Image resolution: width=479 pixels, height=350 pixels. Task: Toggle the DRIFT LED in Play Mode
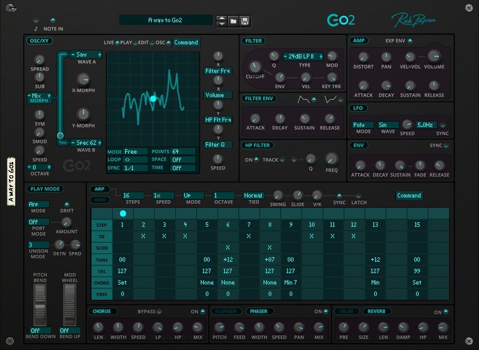click(x=67, y=205)
